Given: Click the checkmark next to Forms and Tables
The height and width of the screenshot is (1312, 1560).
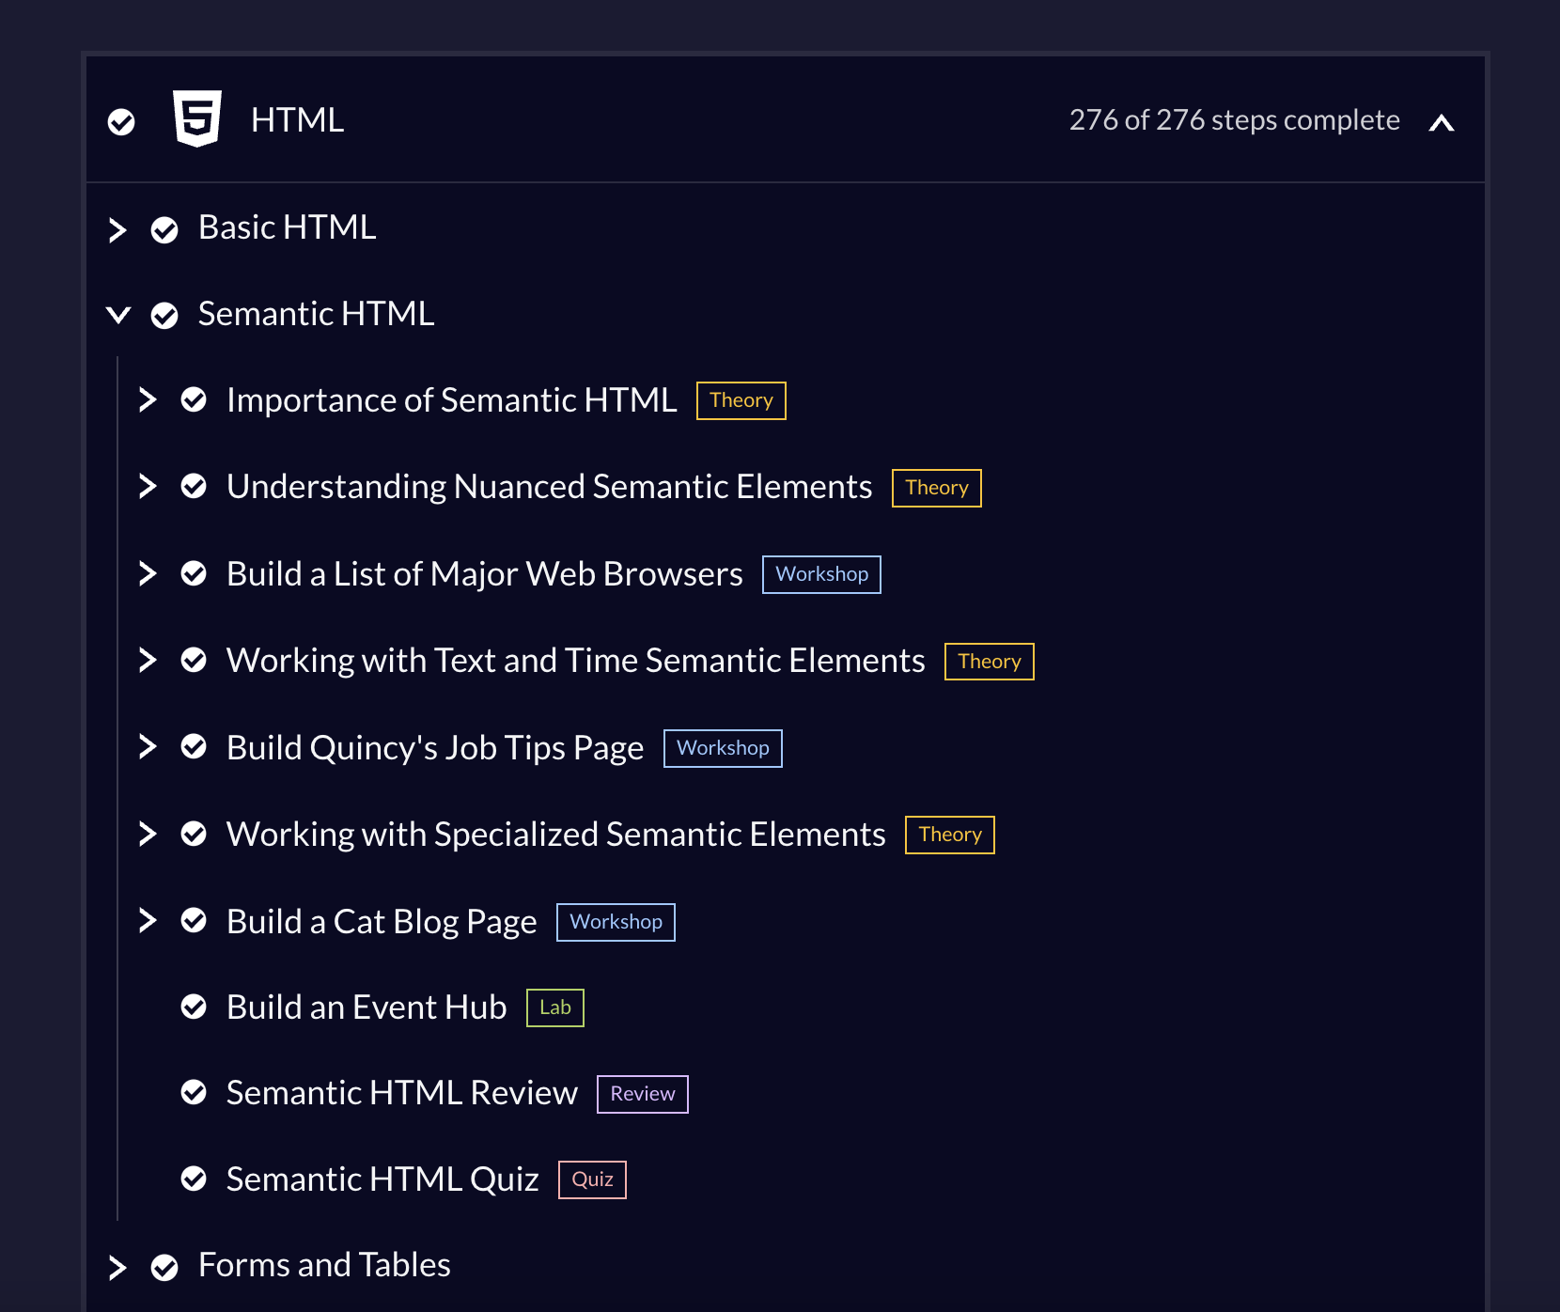Looking at the screenshot, I should (x=164, y=1268).
